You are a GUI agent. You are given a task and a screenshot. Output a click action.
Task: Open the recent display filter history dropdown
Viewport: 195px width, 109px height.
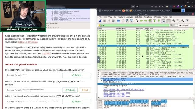(177, 25)
